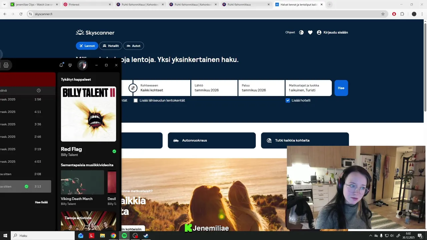427x240 pixels.
Task: Bookmark this page star icon
Action: [383, 14]
